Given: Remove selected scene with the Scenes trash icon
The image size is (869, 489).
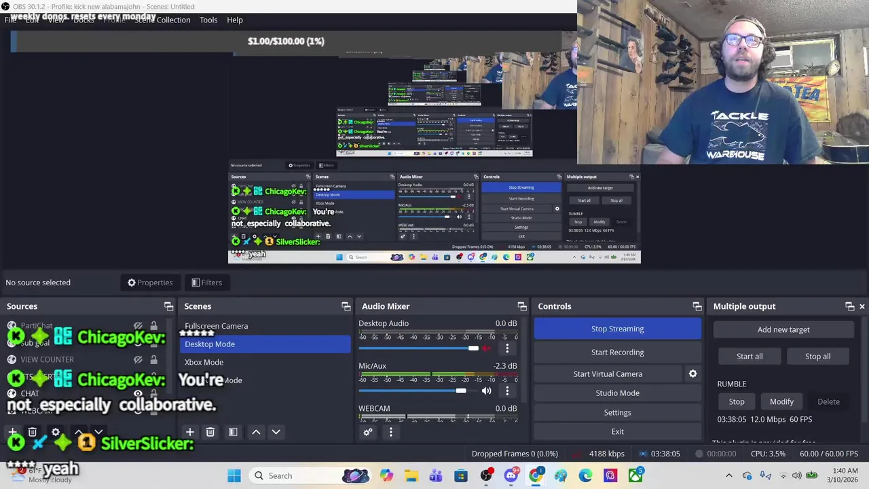Looking at the screenshot, I should 210,432.
